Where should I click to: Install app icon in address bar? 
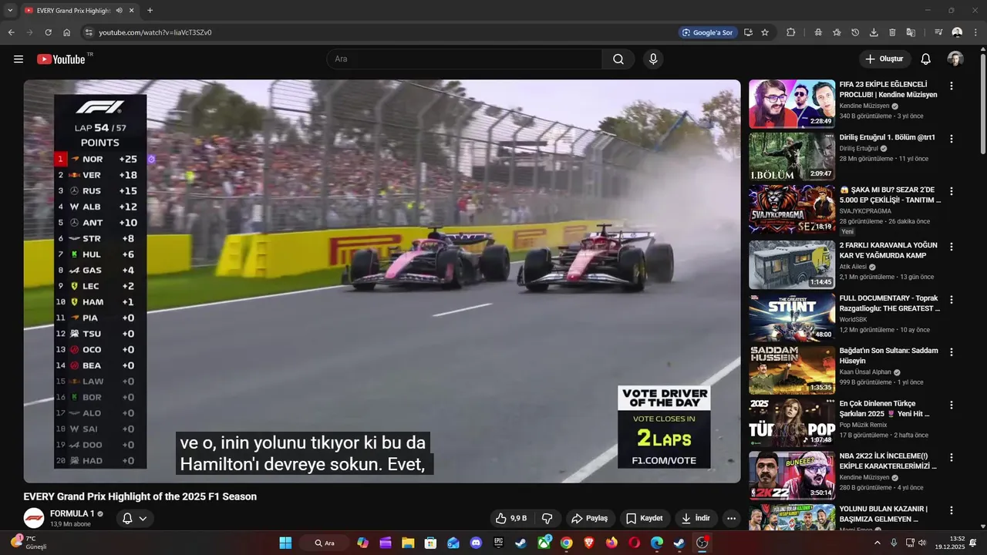click(748, 32)
